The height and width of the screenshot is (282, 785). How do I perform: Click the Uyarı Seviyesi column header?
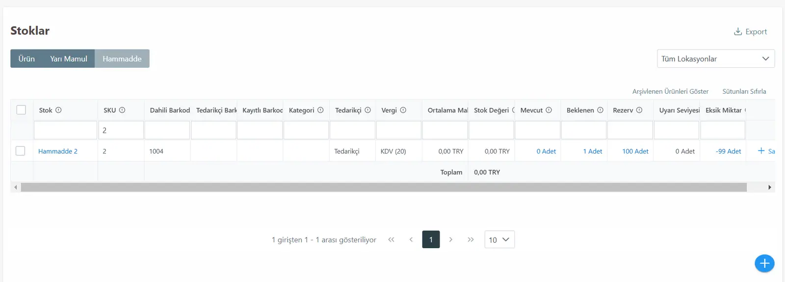click(x=677, y=110)
